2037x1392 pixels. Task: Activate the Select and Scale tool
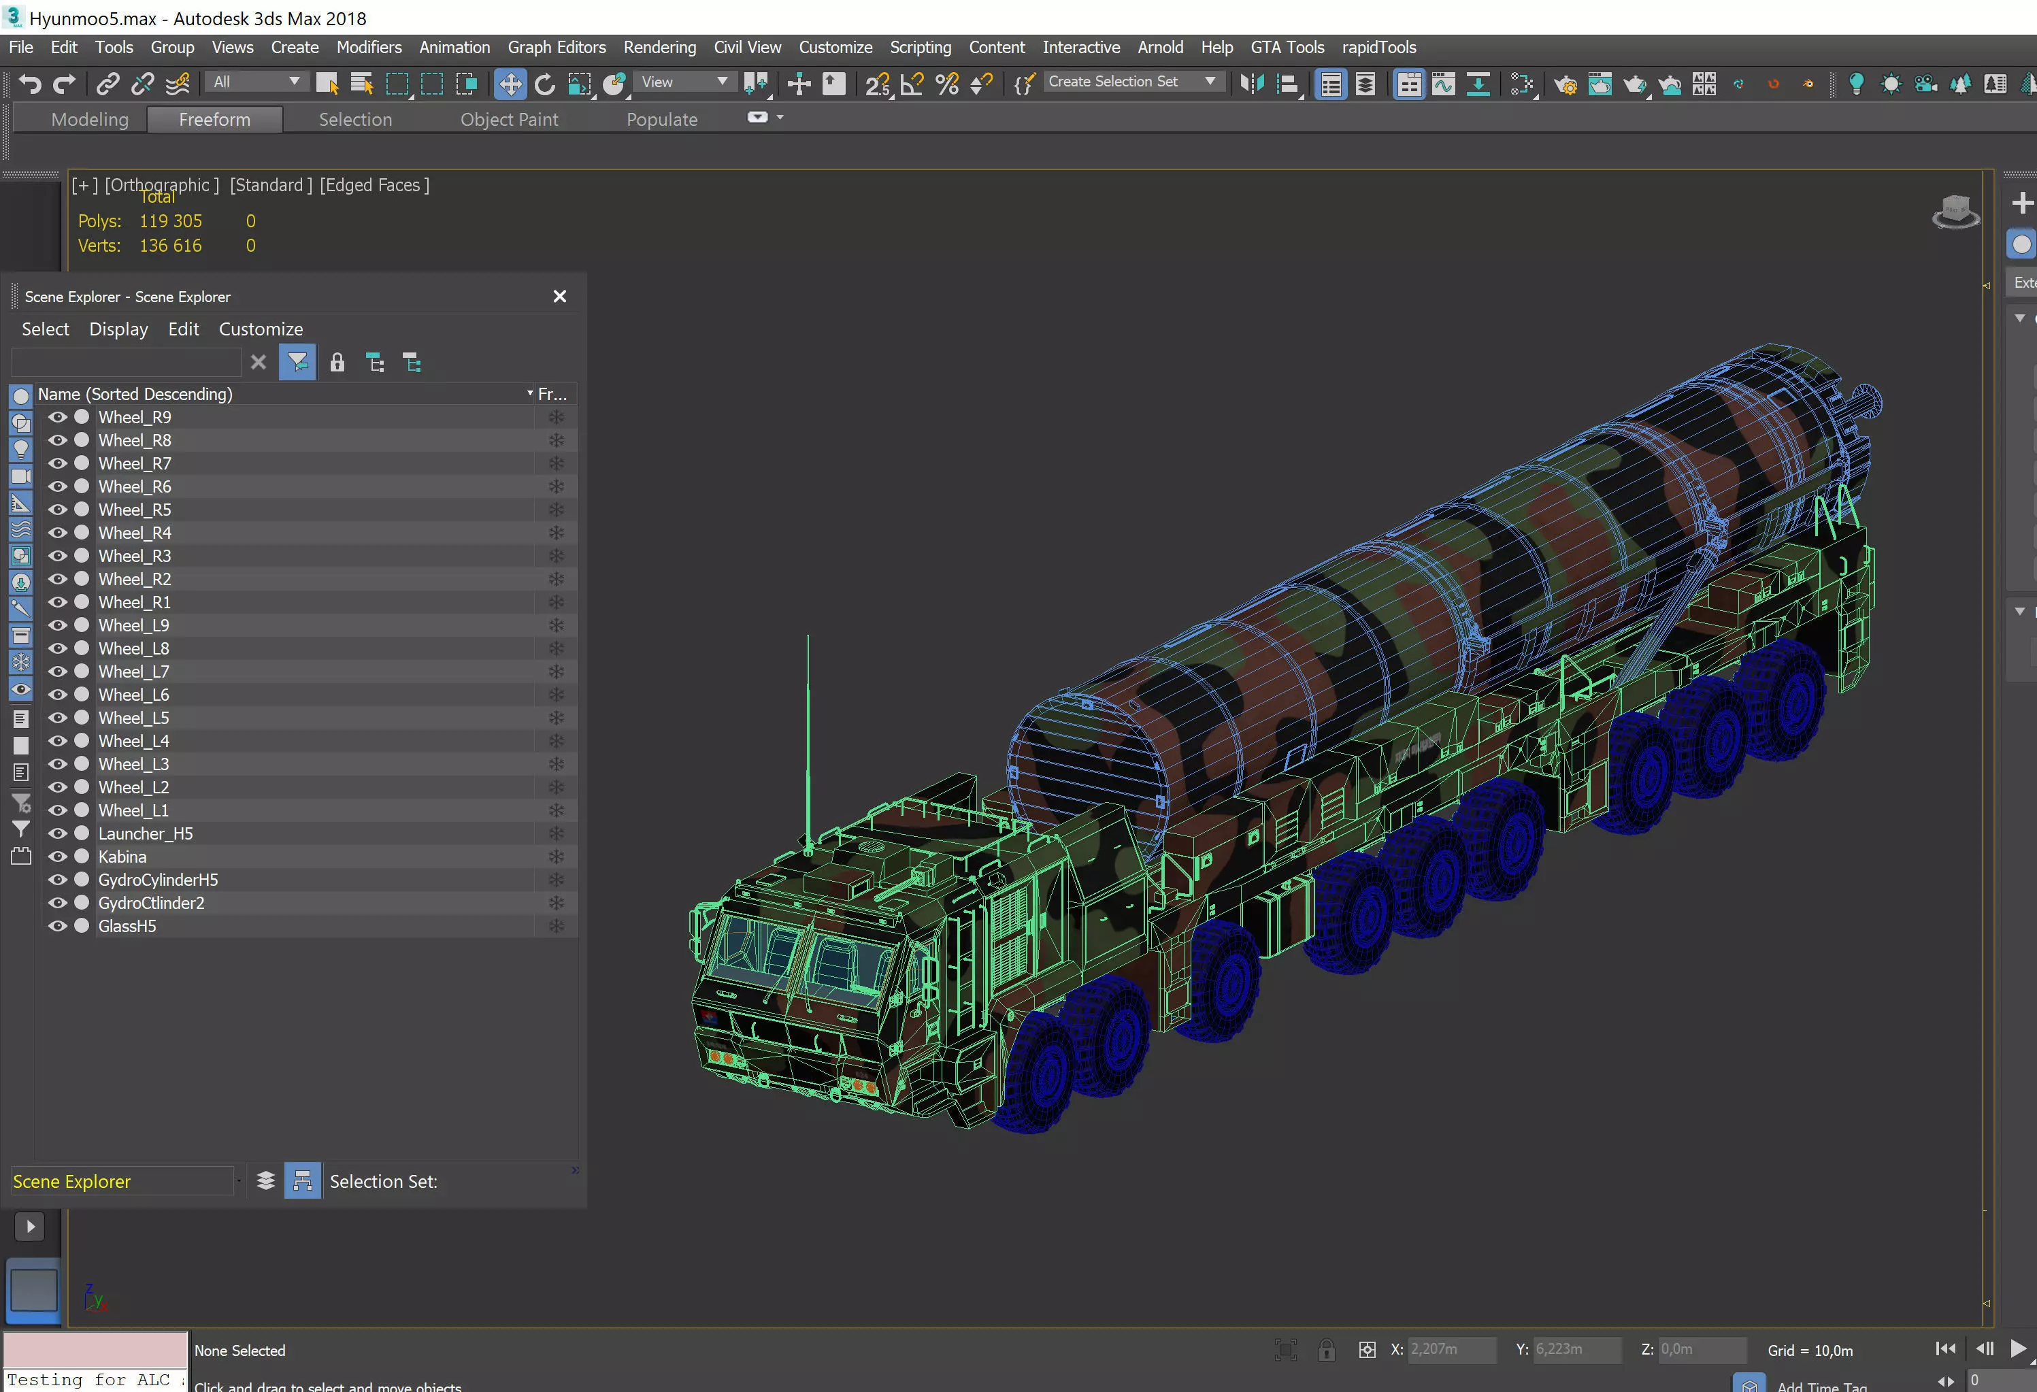[x=580, y=84]
